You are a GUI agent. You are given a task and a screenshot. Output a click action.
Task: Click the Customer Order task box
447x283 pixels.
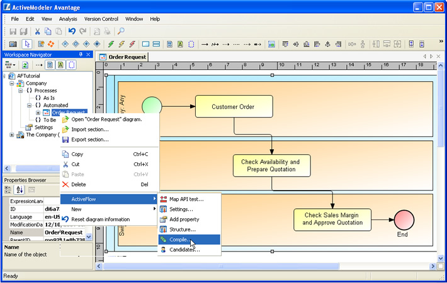point(234,106)
